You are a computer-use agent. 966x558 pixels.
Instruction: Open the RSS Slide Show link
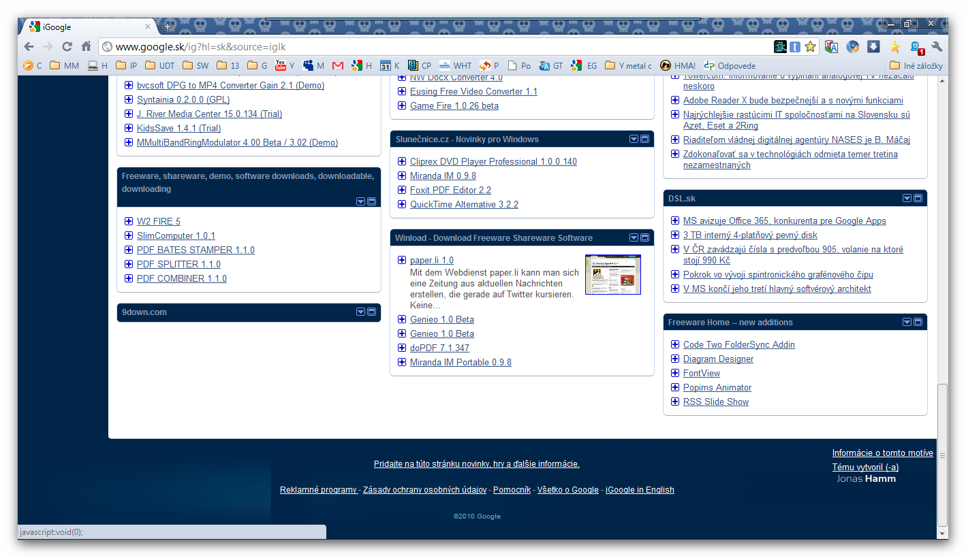716,401
